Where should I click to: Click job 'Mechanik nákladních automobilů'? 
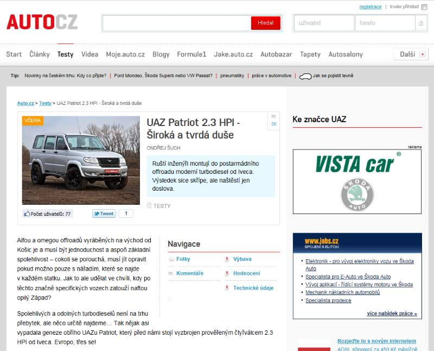343,292
